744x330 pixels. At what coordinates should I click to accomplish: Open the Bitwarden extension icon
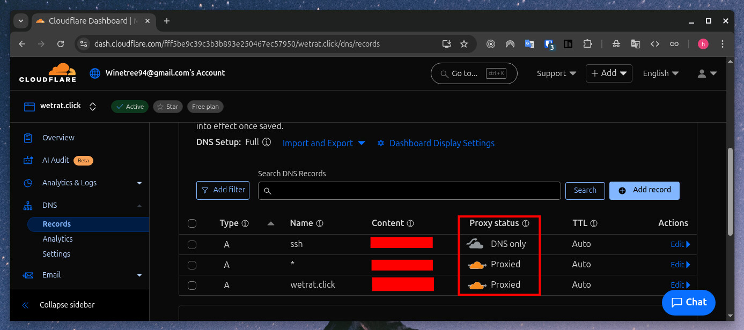(x=549, y=44)
